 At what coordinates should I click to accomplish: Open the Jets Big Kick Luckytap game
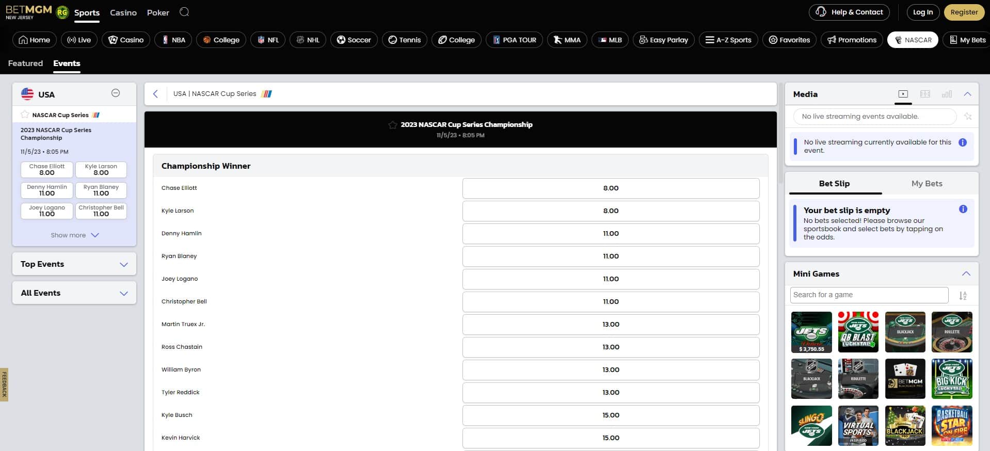[x=952, y=379]
